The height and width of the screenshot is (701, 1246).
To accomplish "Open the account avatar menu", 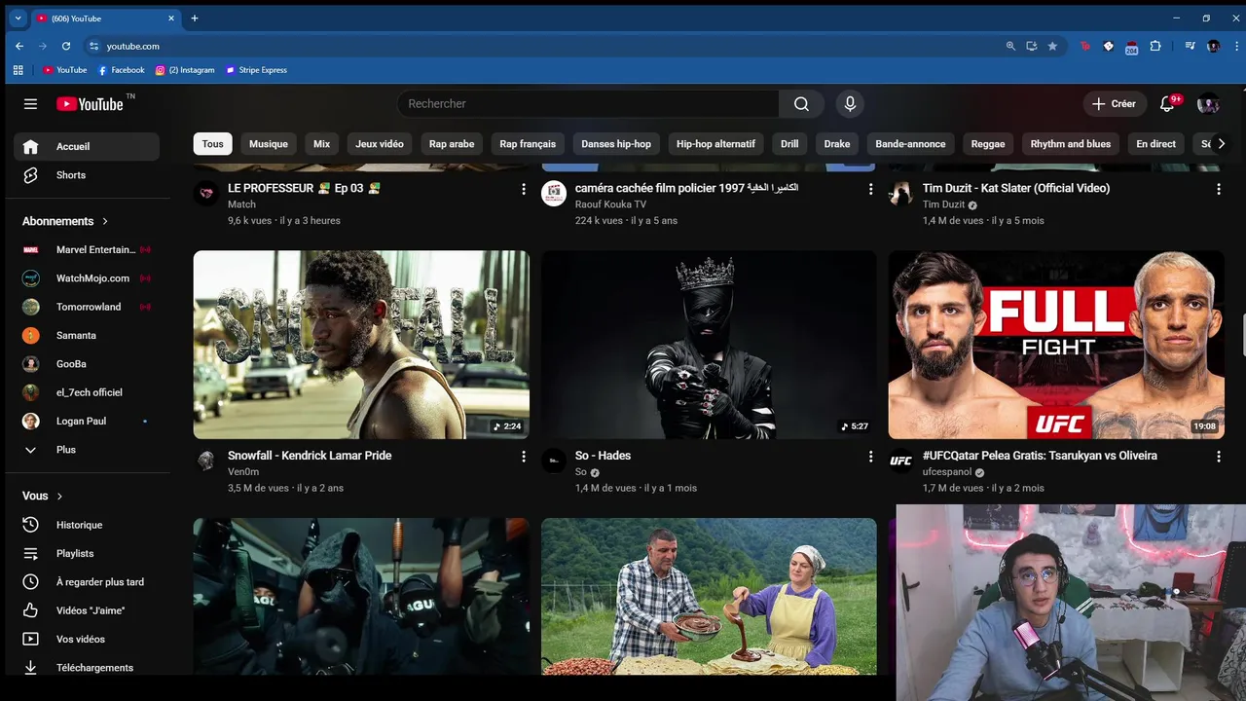I will [x=1208, y=104].
